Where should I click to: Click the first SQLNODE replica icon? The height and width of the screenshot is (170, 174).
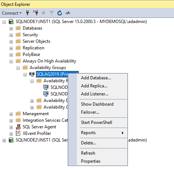pyautogui.click(x=46, y=87)
